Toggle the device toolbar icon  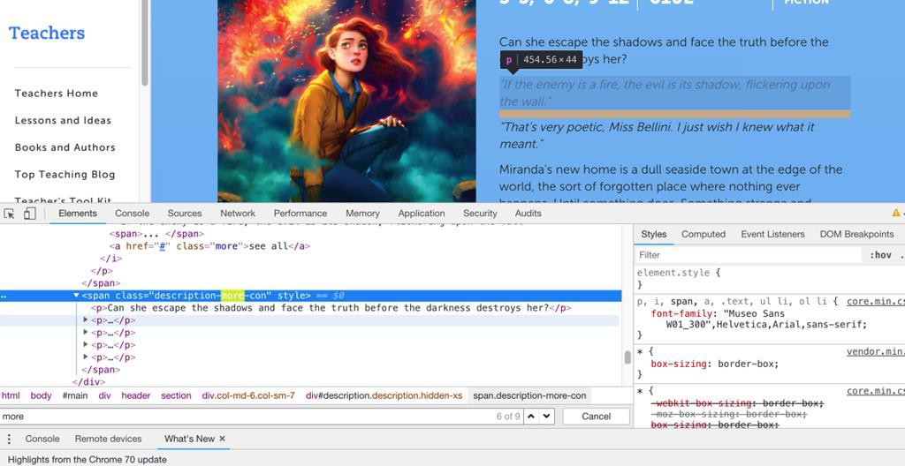(x=29, y=214)
